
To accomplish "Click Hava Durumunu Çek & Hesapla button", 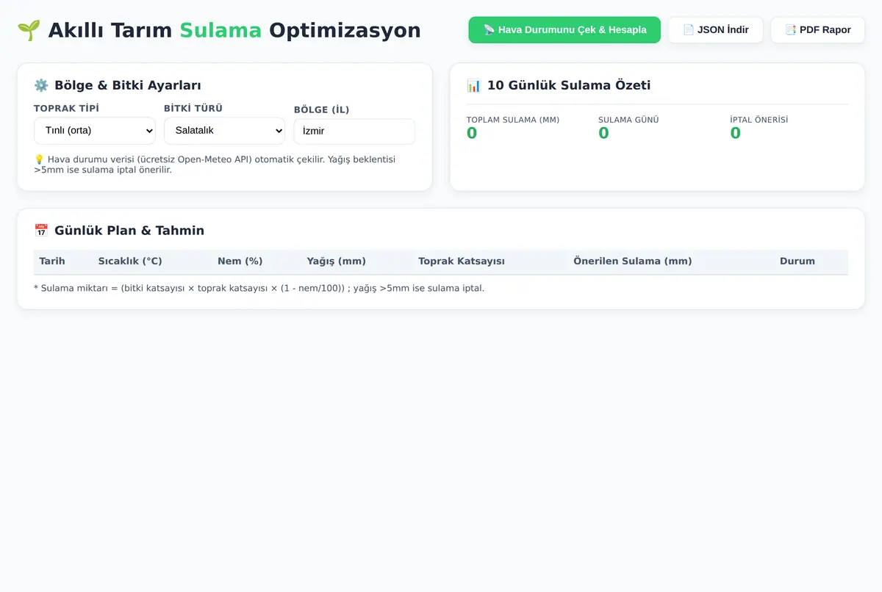I will pyautogui.click(x=564, y=30).
